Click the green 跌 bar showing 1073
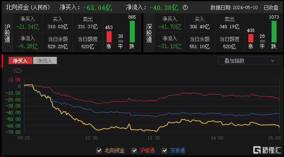This screenshot has height=157, width=284. 274,32
